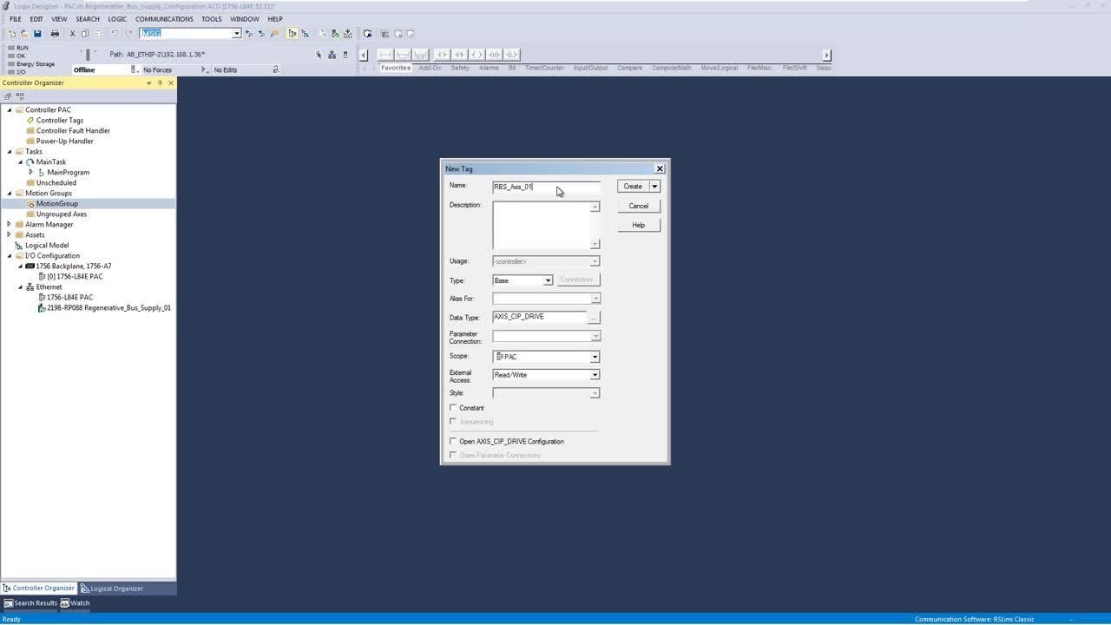Open the Scope dropdown showing PAC
The image size is (1111, 625).
[x=595, y=357]
